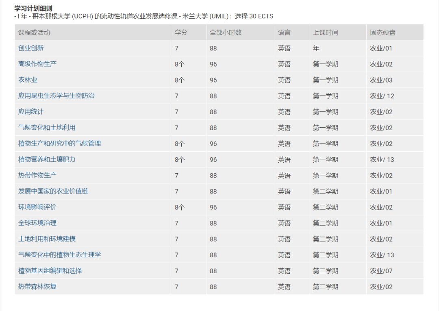Screen dimensions: 439x311
Task: Open 气候变化中的植物生态生理学 course link
Action: pyautogui.click(x=59, y=255)
